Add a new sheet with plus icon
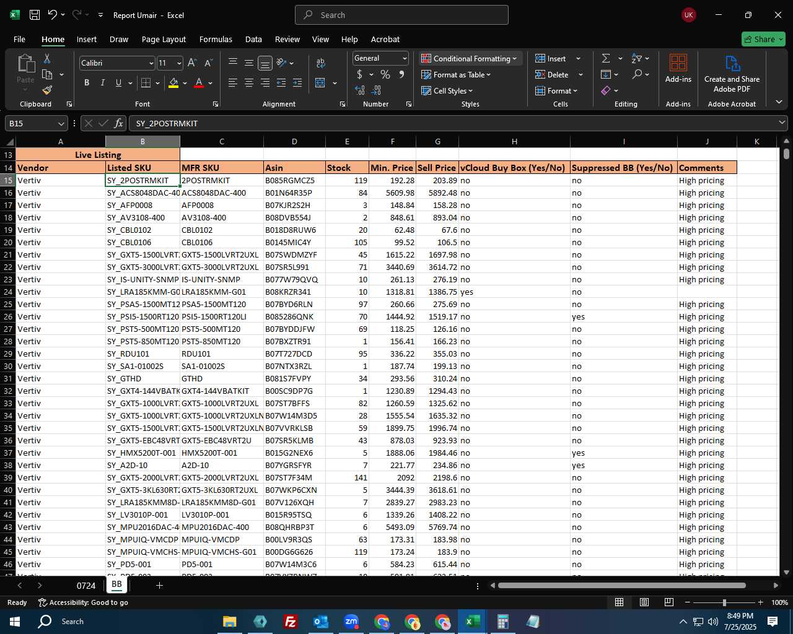The width and height of the screenshot is (793, 634). tap(159, 585)
